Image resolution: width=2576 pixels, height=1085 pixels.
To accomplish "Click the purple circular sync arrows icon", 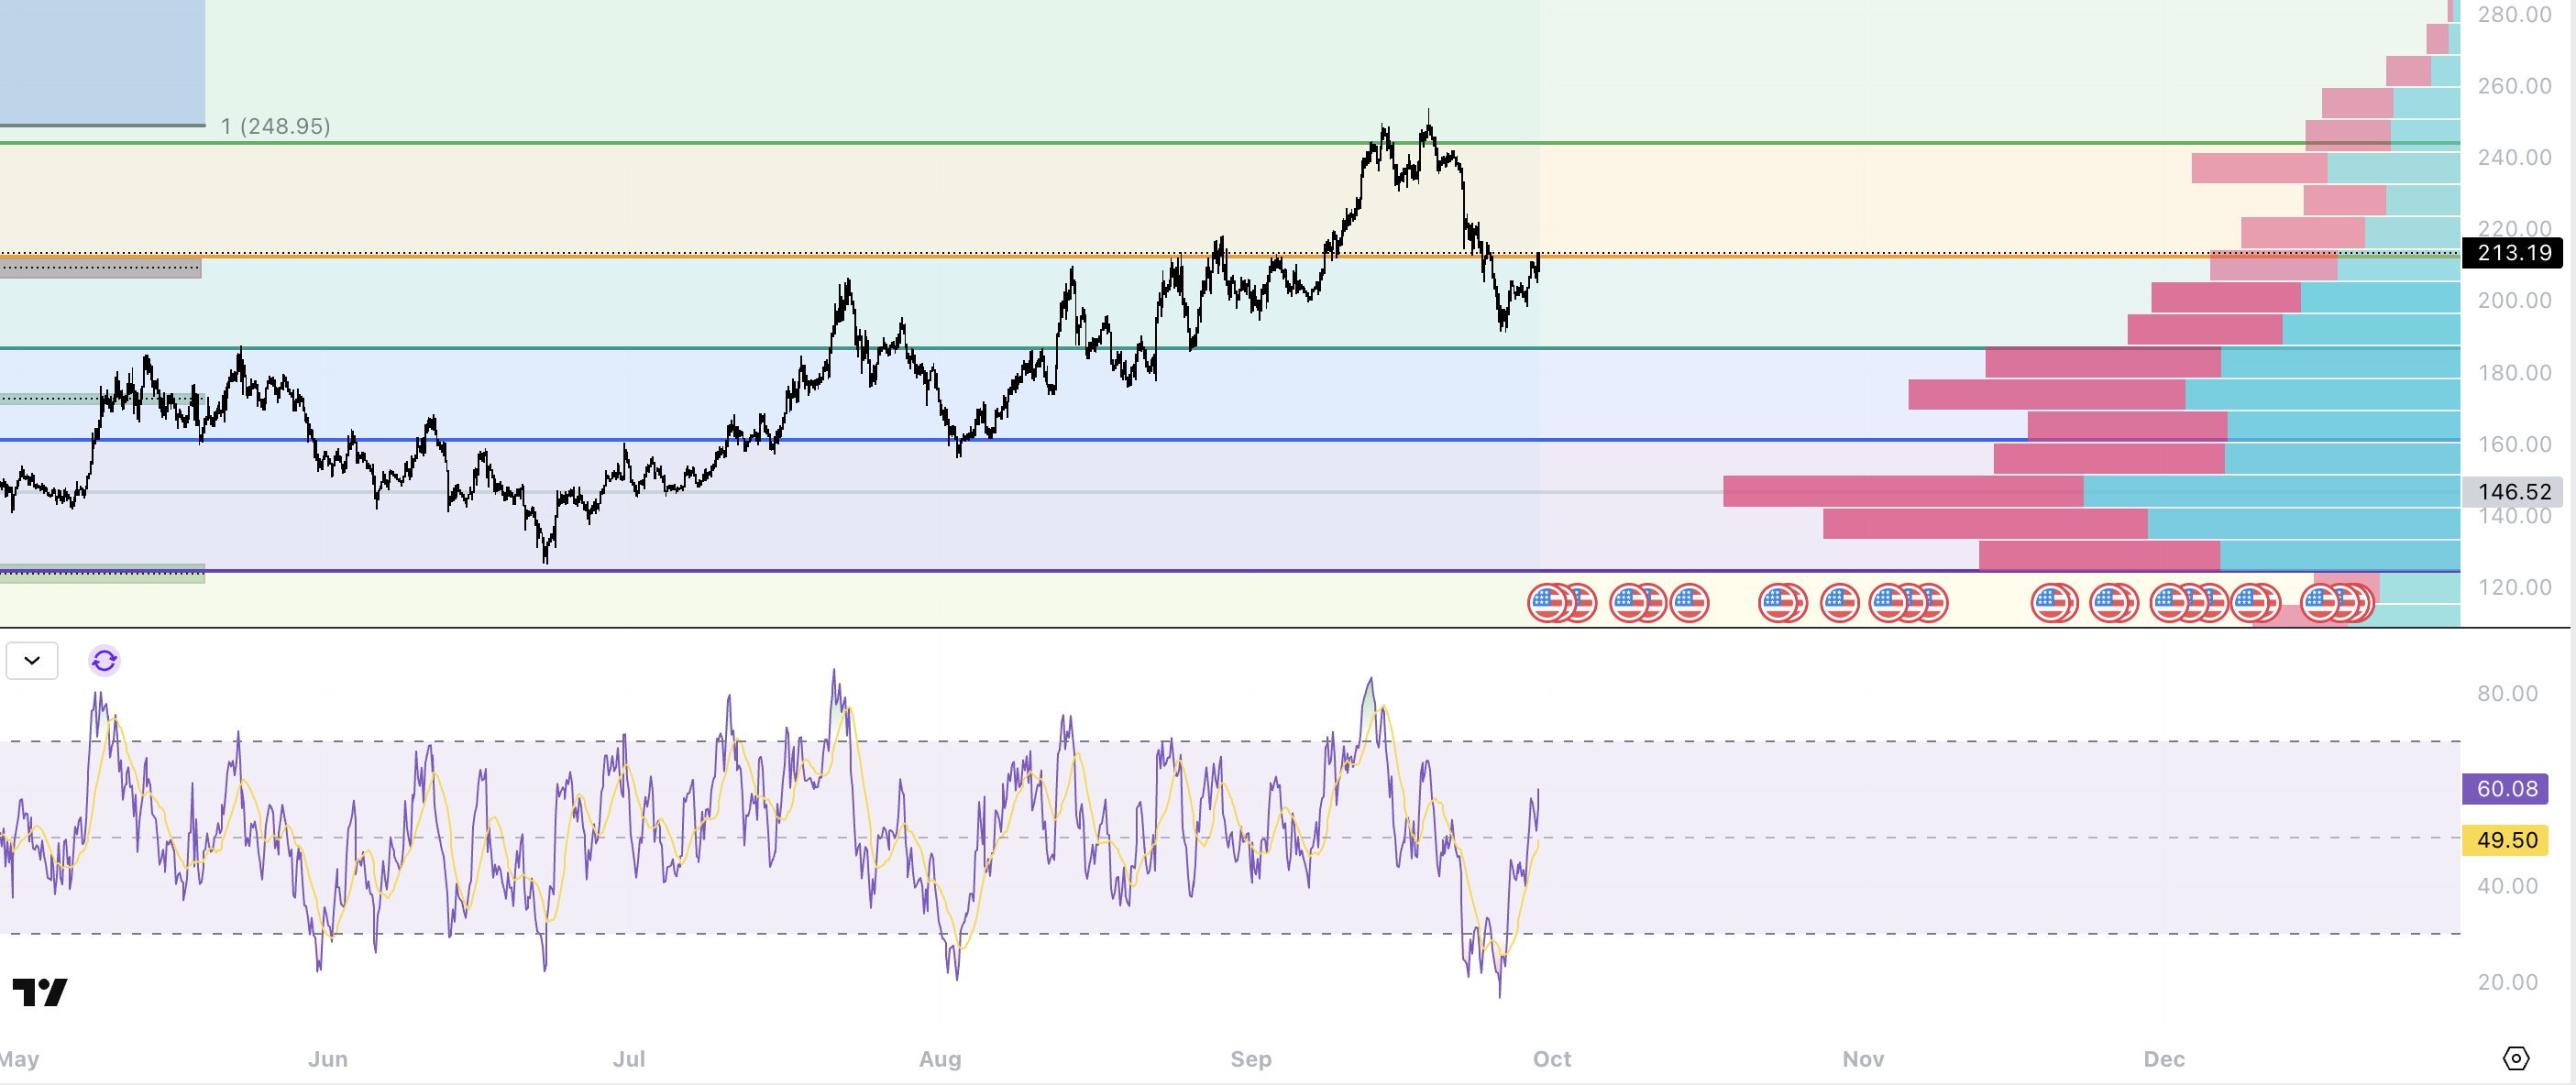I will [x=104, y=661].
